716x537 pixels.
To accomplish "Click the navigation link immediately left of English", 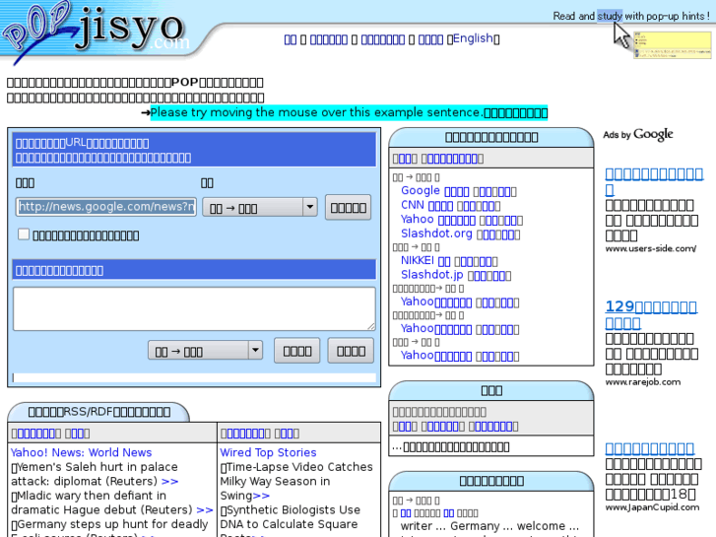I will [430, 39].
